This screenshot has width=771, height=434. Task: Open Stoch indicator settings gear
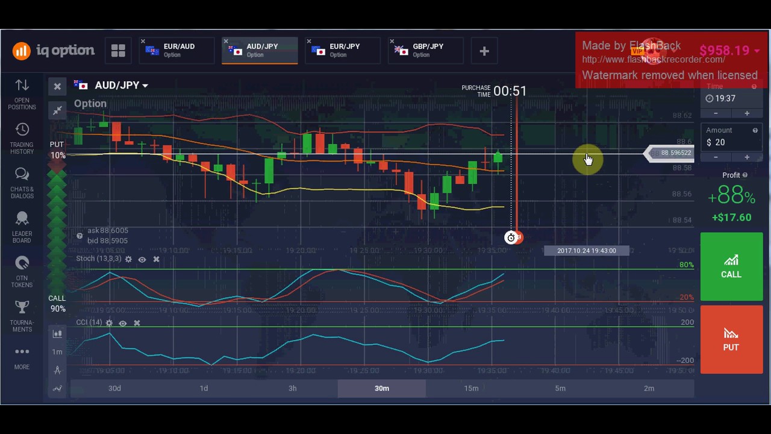128,259
